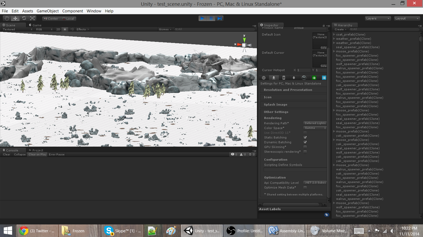The height and width of the screenshot is (237, 423).
Task: Open Textured draw mode dropdown
Action: click(x=18, y=29)
